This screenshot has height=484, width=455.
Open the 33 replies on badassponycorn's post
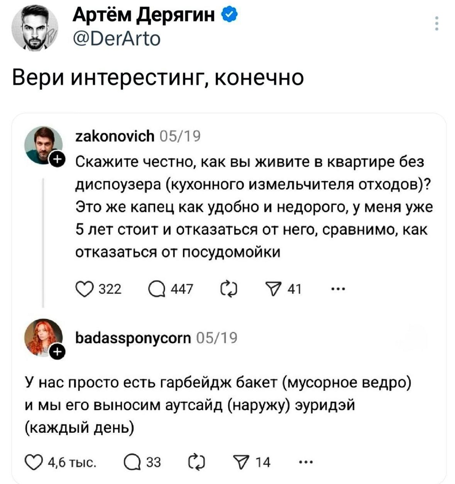tap(131, 462)
